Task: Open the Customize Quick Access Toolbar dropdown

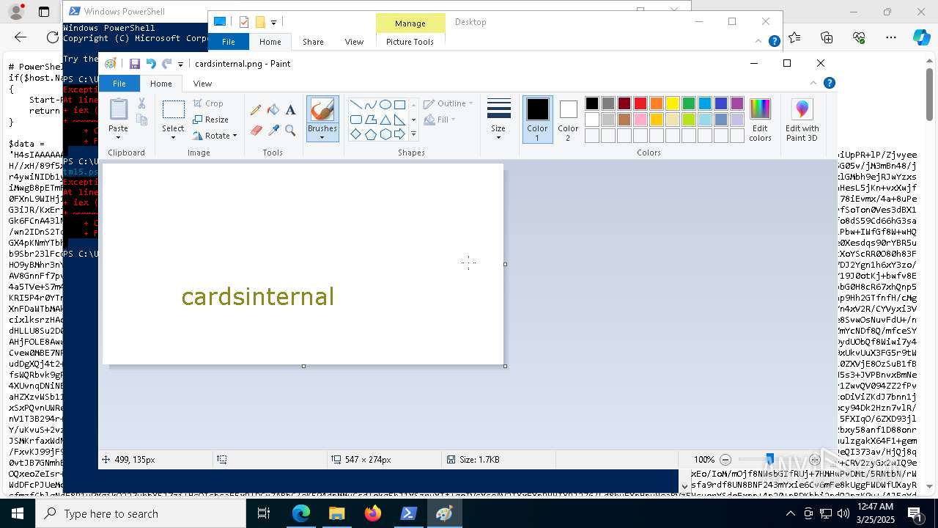Action: click(x=180, y=65)
